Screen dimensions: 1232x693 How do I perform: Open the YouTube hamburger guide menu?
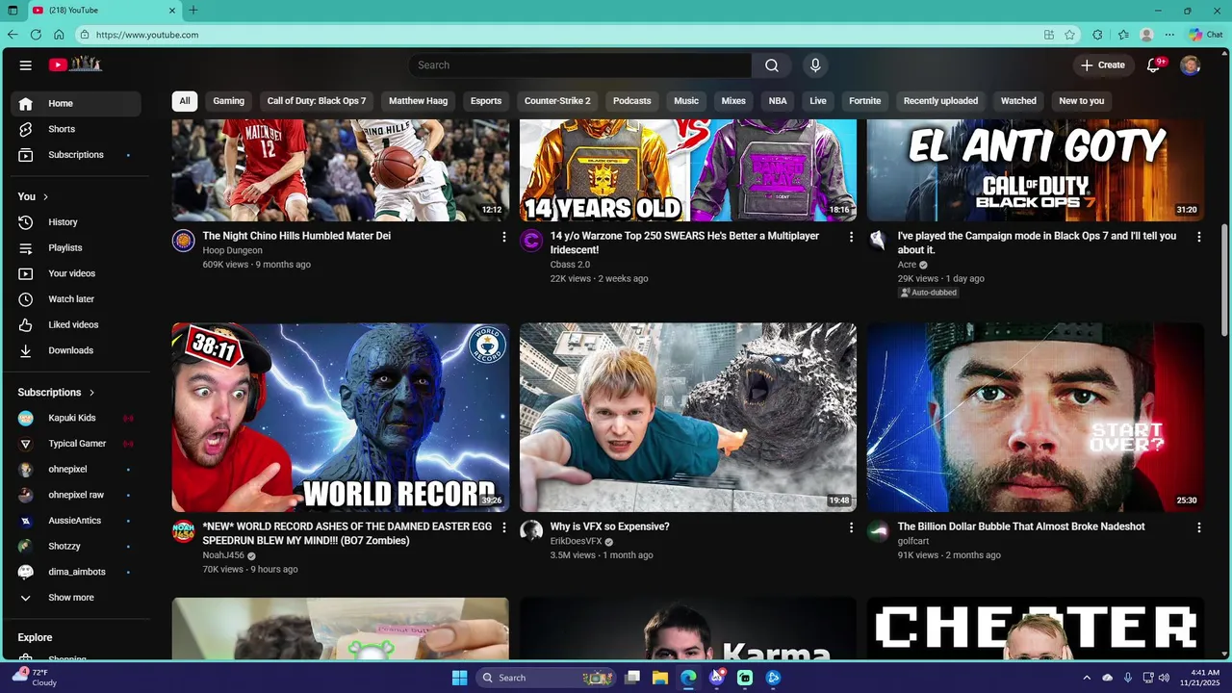26,65
